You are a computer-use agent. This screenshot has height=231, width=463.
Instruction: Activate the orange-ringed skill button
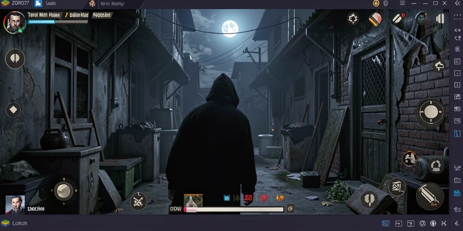pyautogui.click(x=410, y=158)
